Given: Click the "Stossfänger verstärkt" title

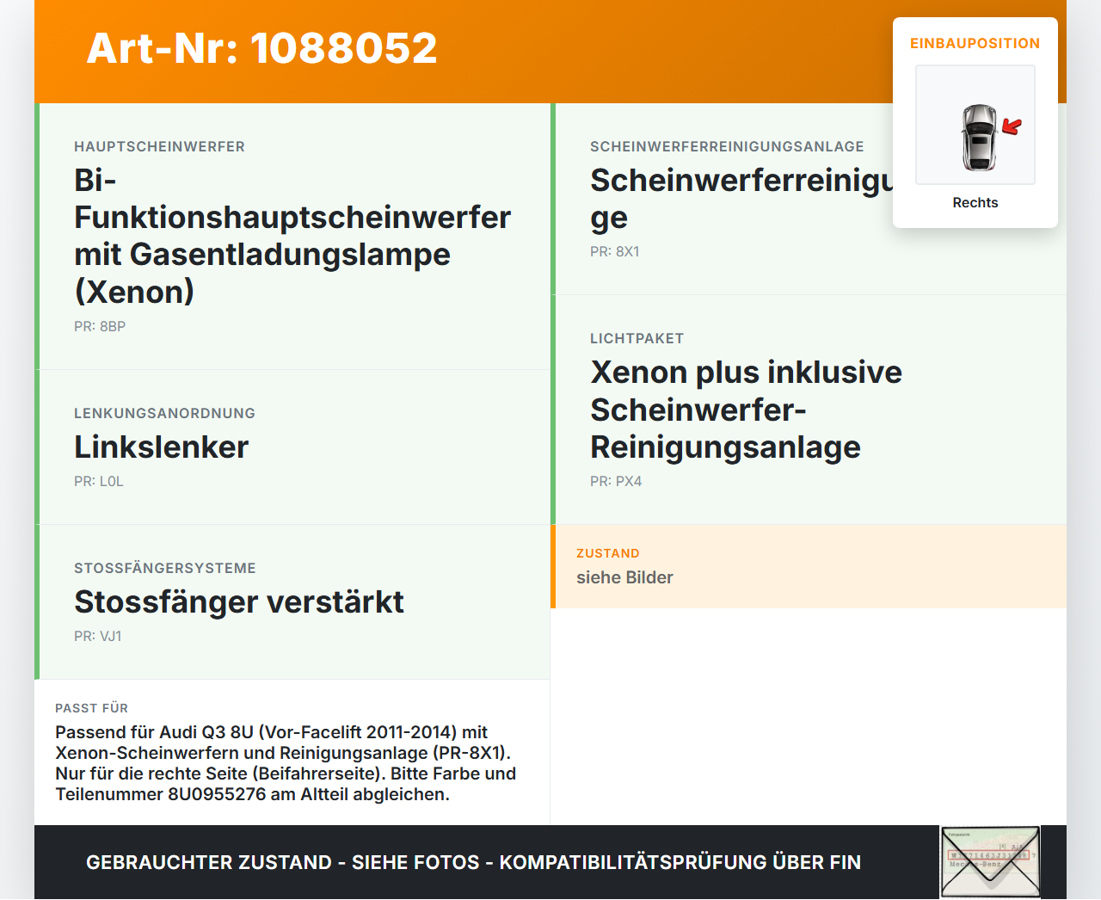Looking at the screenshot, I should [239, 602].
